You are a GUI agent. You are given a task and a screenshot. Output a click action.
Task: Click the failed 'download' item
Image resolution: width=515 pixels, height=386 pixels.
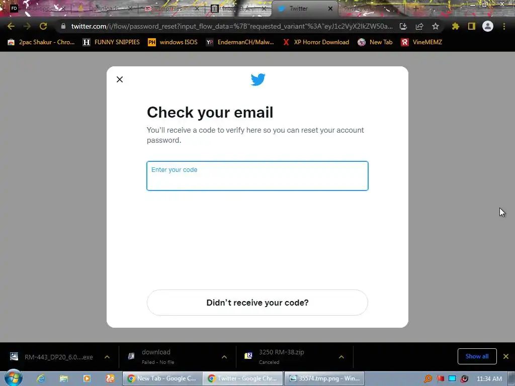click(x=169, y=357)
